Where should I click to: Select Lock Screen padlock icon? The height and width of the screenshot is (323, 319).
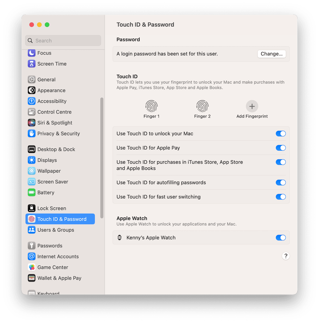tap(31, 208)
